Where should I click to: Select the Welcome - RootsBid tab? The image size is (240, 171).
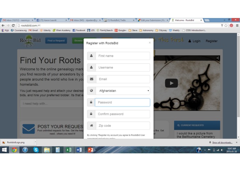point(186,20)
